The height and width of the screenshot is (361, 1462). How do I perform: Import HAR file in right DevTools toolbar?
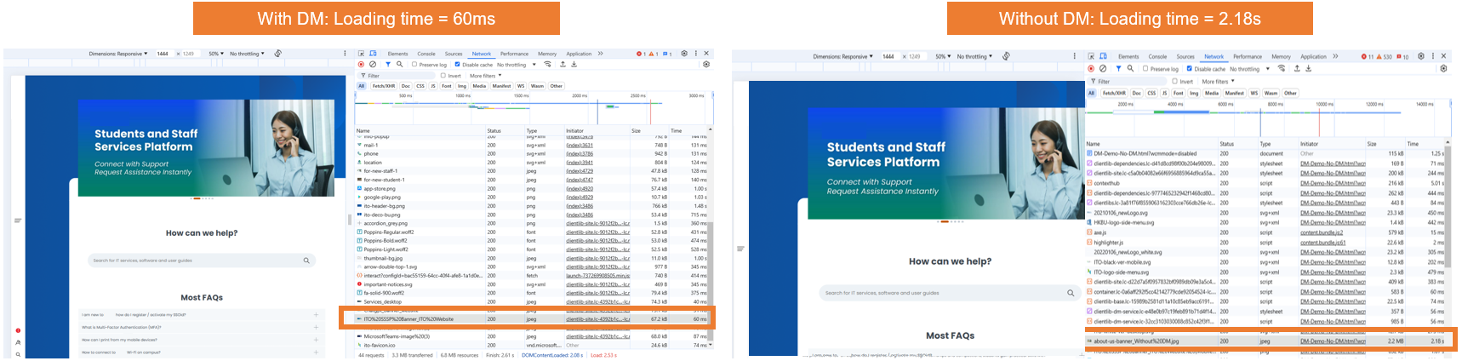click(1297, 68)
